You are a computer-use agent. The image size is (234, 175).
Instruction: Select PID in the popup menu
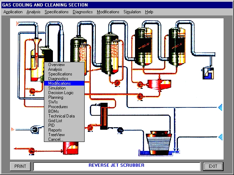[x=64, y=125]
